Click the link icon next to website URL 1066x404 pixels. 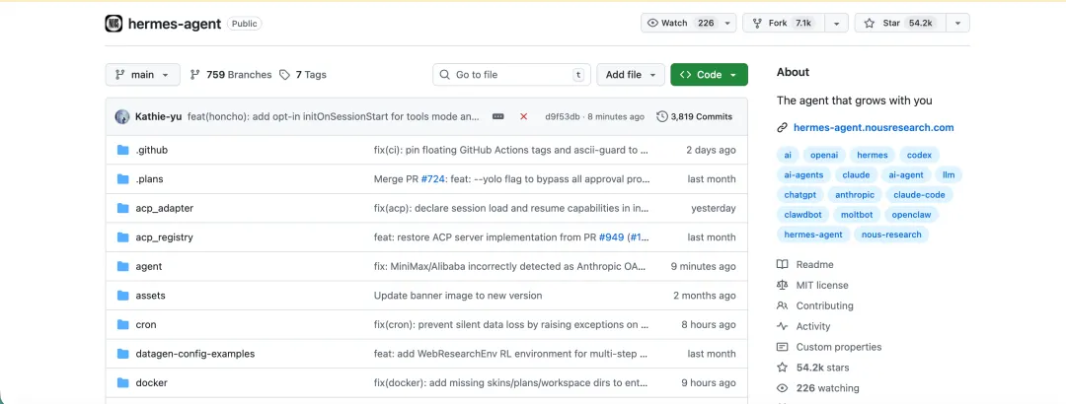click(x=782, y=128)
